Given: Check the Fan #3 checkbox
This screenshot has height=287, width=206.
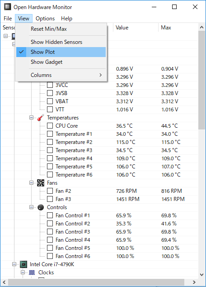Looking at the screenshot, I should tap(50, 199).
